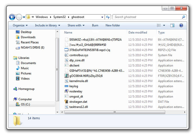
Task: Click the navigation pane vertical scrollbar thumb
Action: 57,69
